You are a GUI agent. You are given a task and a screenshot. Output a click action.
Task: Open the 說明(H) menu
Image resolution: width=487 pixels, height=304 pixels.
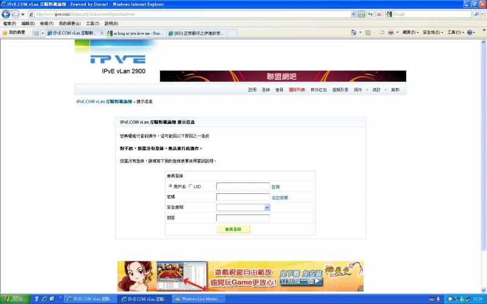tap(111, 24)
